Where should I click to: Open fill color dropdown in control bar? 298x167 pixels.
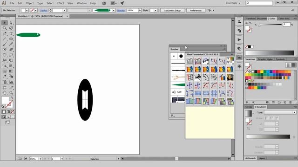tap(27, 10)
